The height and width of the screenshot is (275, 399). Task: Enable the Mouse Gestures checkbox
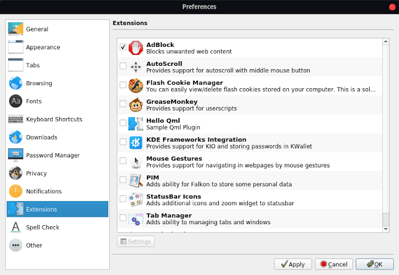click(x=123, y=161)
